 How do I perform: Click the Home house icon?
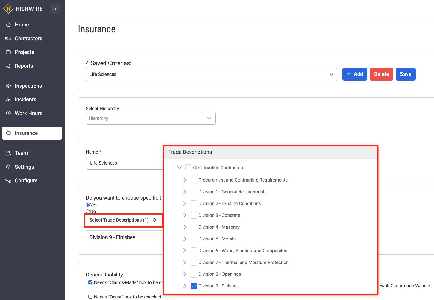(x=8, y=25)
